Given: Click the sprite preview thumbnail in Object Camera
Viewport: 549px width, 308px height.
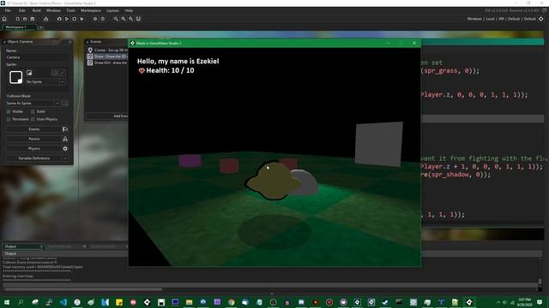Looking at the screenshot, I should click(x=15, y=77).
